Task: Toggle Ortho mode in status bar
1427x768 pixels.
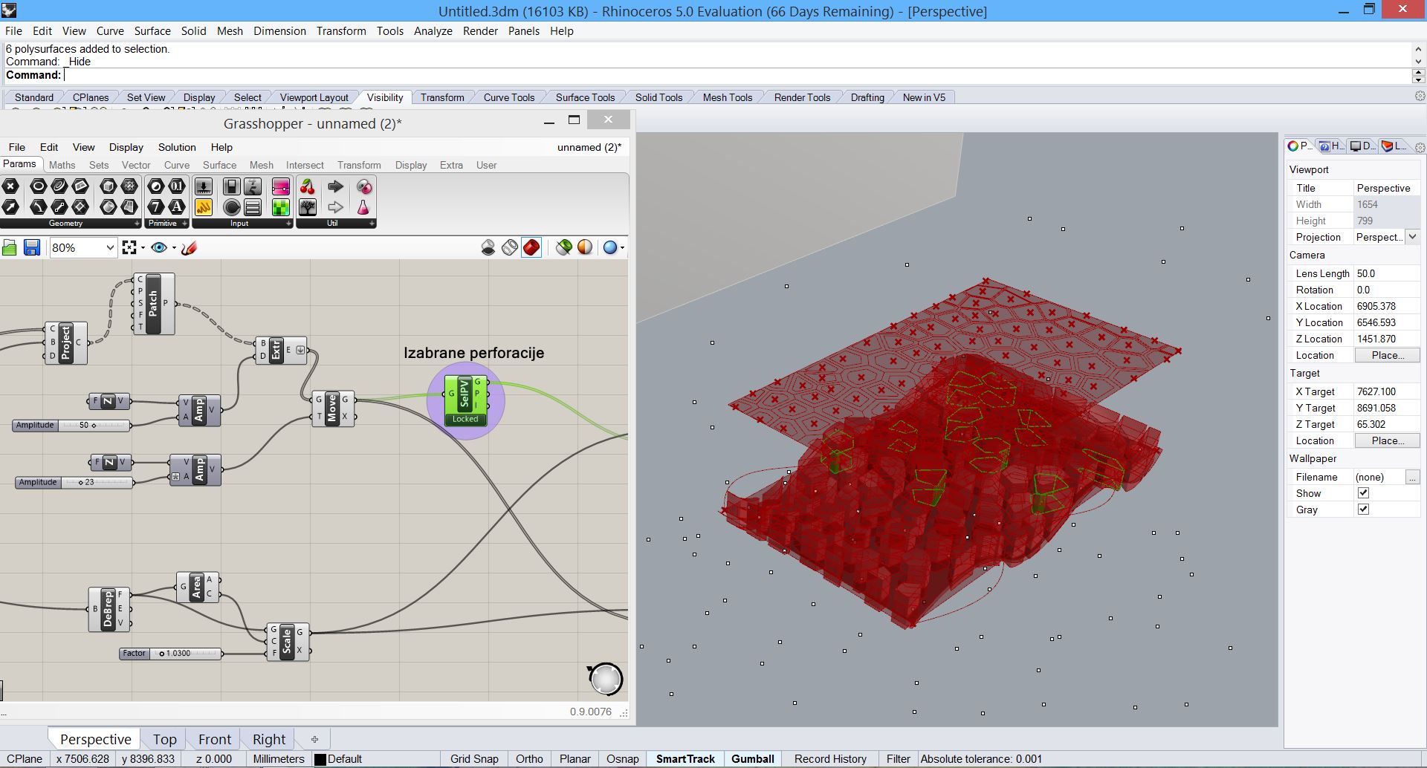Action: pyautogui.click(x=529, y=759)
